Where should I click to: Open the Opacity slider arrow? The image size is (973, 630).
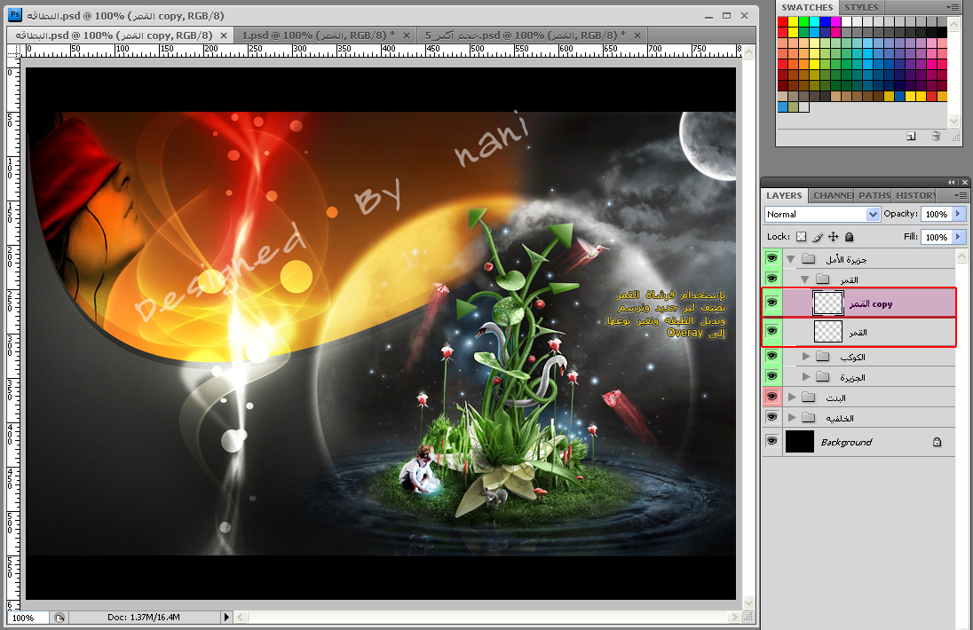point(959,214)
